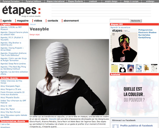Open Agenda / Collin van der Sluijs link
The image size is (159, 128).
[13, 59]
